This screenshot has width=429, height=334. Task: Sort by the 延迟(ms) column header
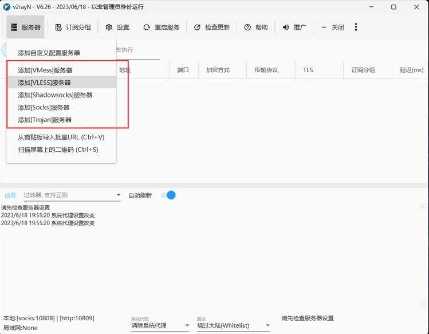pos(411,70)
